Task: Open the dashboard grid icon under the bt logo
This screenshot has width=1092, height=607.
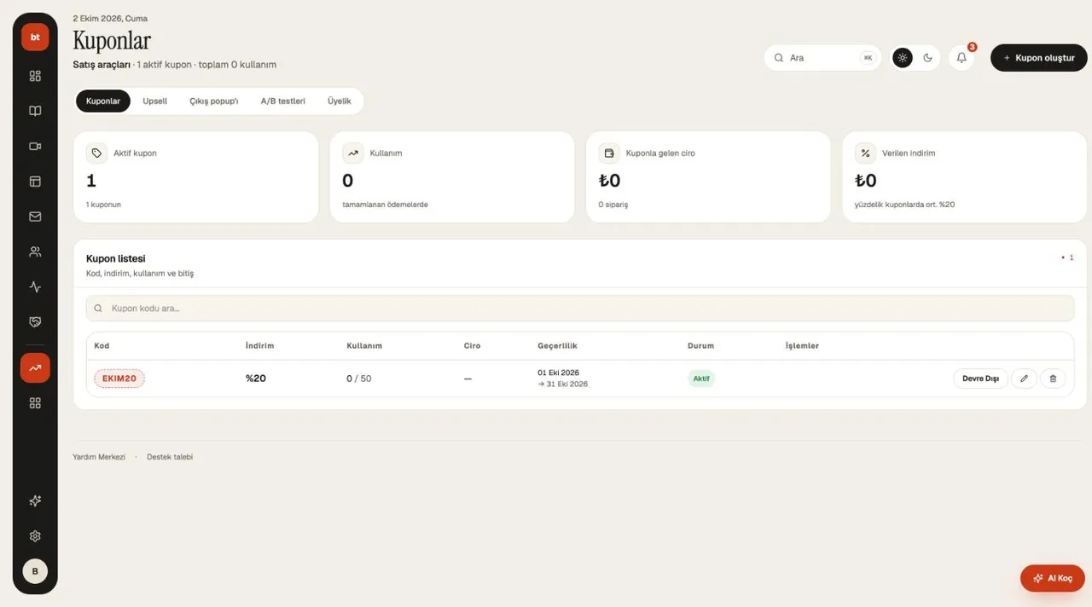Action: pyautogui.click(x=35, y=76)
